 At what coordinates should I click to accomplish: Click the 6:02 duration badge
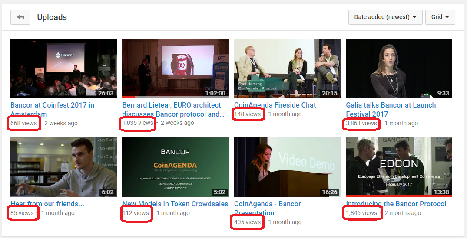[x=107, y=192]
